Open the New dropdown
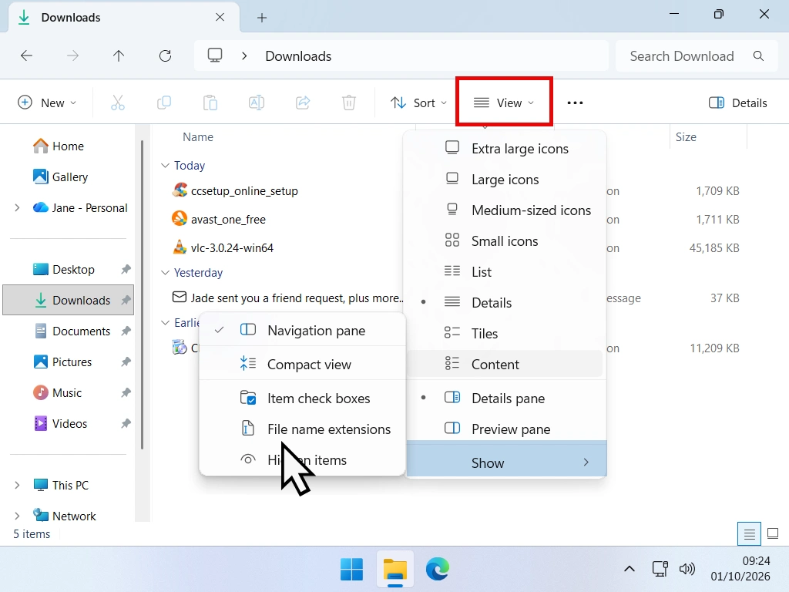The height and width of the screenshot is (592, 789). click(47, 103)
